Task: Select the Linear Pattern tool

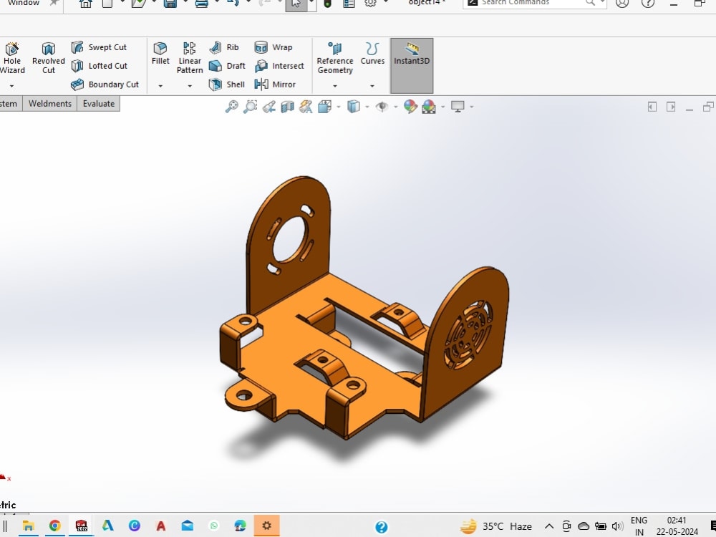Action: (189, 57)
